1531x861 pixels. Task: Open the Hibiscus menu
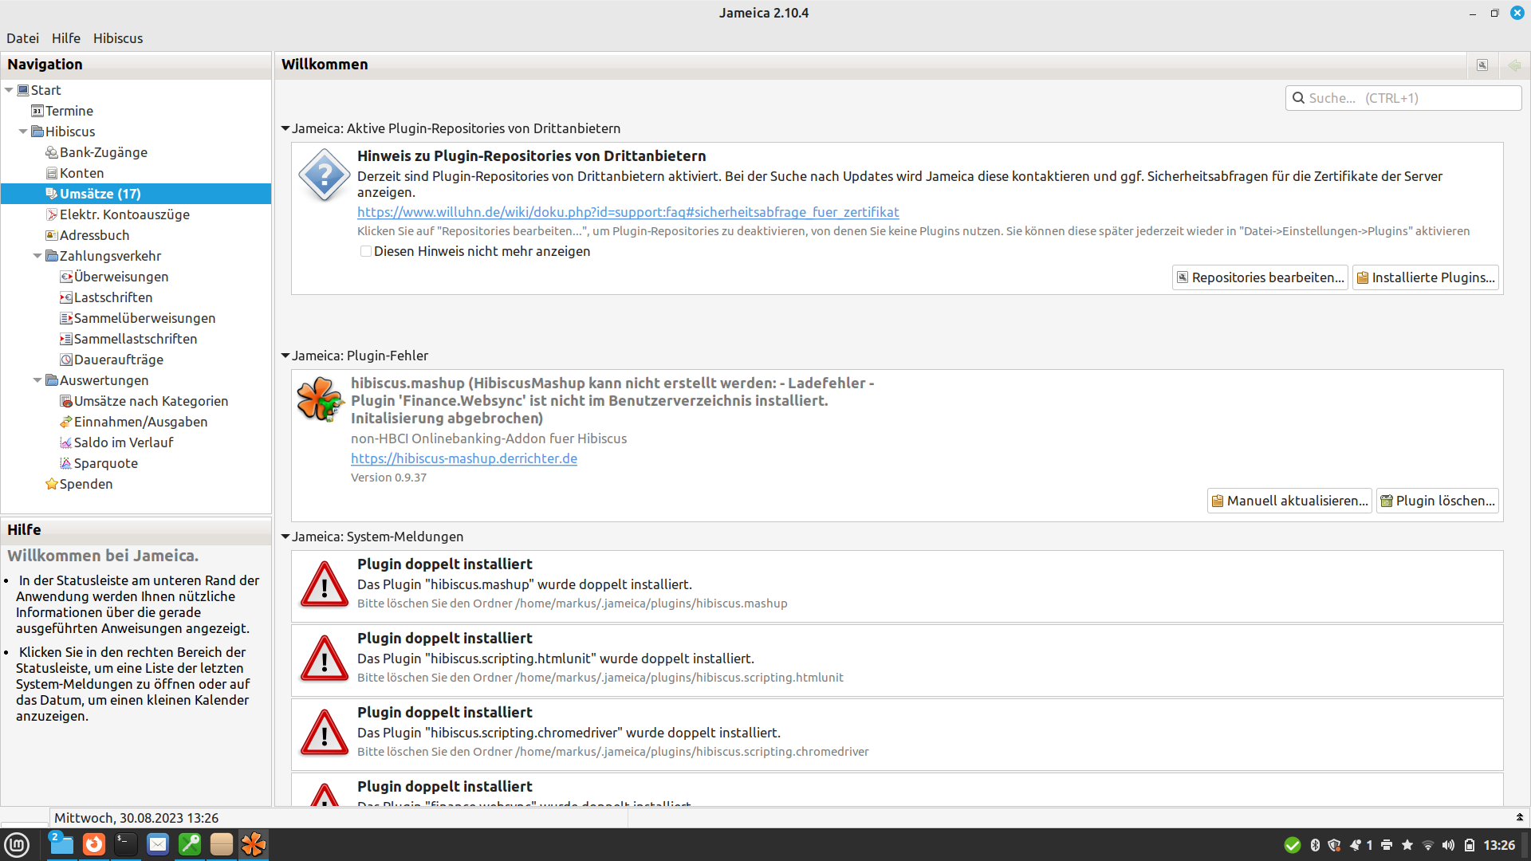(x=118, y=38)
